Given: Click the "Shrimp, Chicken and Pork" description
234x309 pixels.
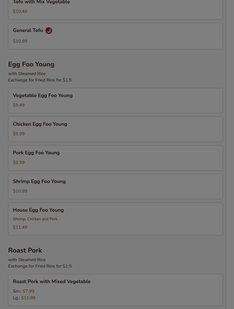Looking at the screenshot, I should pyautogui.click(x=35, y=219).
